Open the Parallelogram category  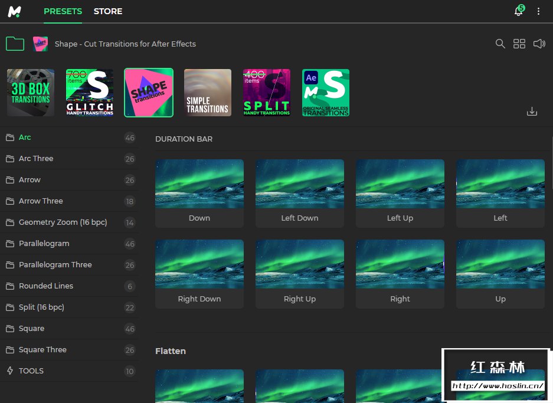(x=69, y=244)
